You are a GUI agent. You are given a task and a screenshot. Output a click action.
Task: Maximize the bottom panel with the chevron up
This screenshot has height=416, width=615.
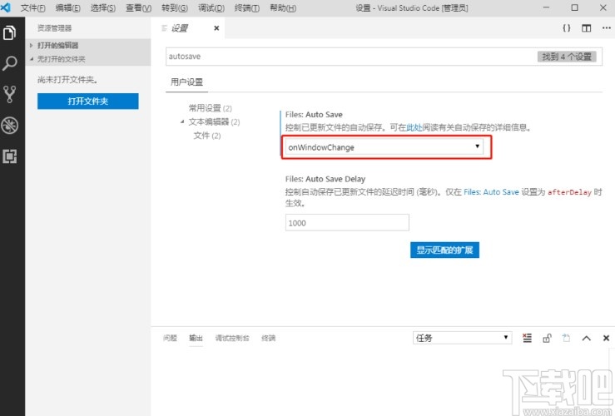coord(587,338)
